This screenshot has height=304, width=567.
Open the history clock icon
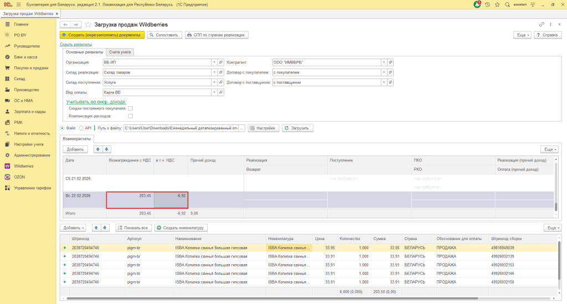click(487, 4)
